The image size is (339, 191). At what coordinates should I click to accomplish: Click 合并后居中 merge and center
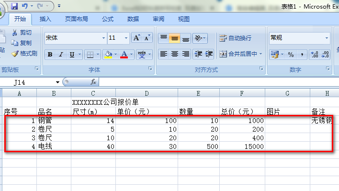[238, 54]
